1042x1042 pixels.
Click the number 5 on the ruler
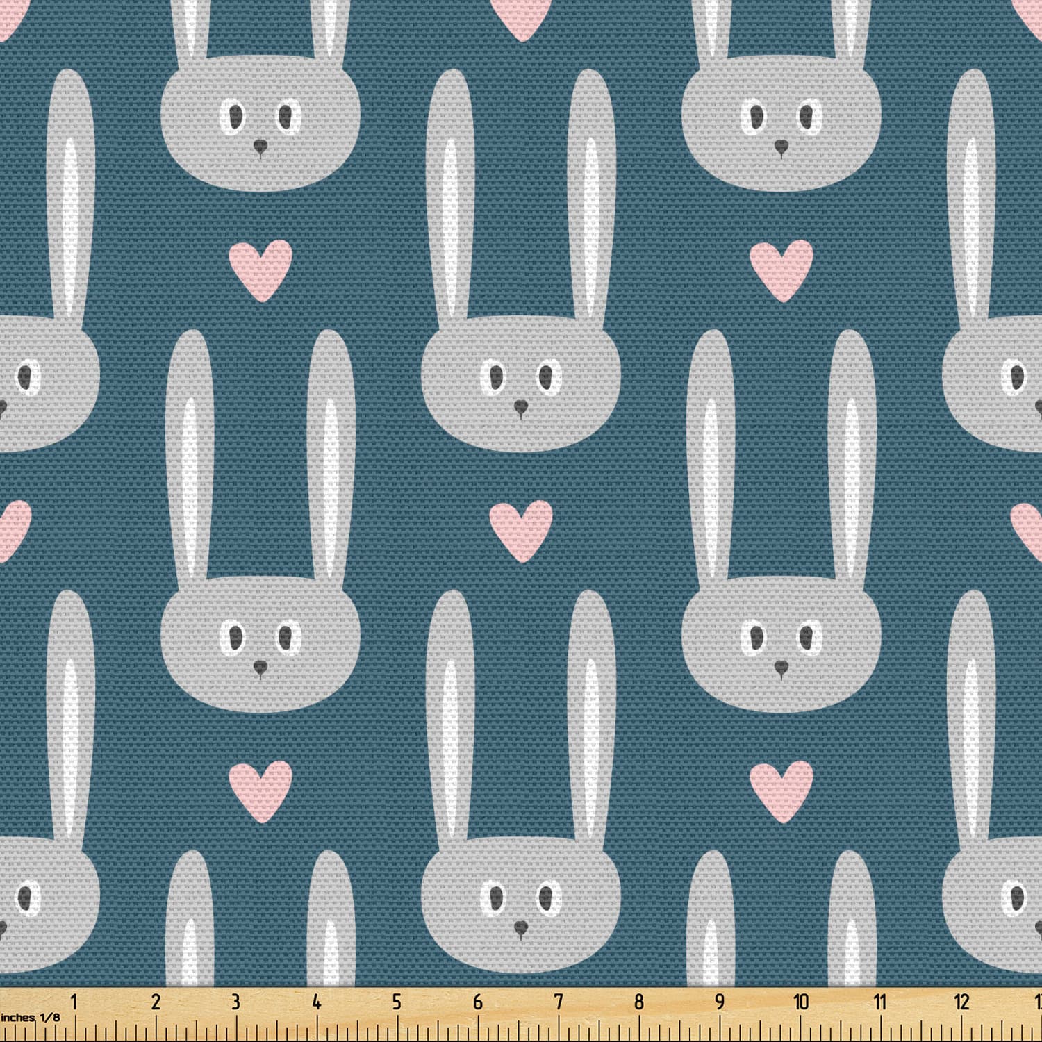pyautogui.click(x=397, y=1002)
